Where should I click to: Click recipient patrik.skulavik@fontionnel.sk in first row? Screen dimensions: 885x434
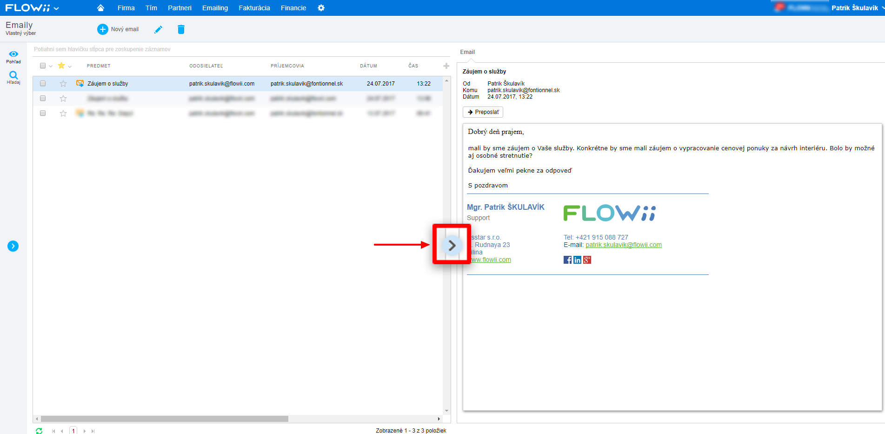[306, 84]
